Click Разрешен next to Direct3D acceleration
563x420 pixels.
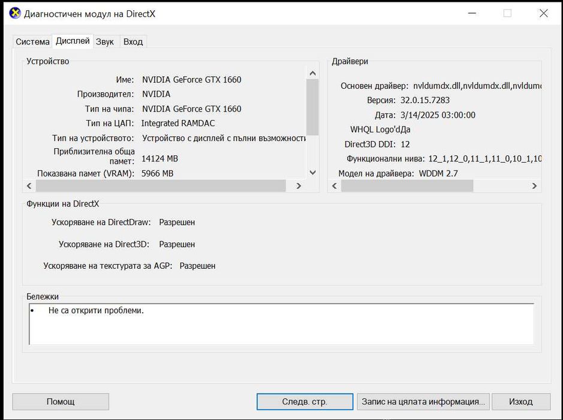tap(177, 244)
